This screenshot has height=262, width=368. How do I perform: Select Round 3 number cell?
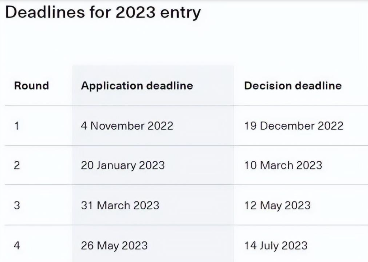17,205
